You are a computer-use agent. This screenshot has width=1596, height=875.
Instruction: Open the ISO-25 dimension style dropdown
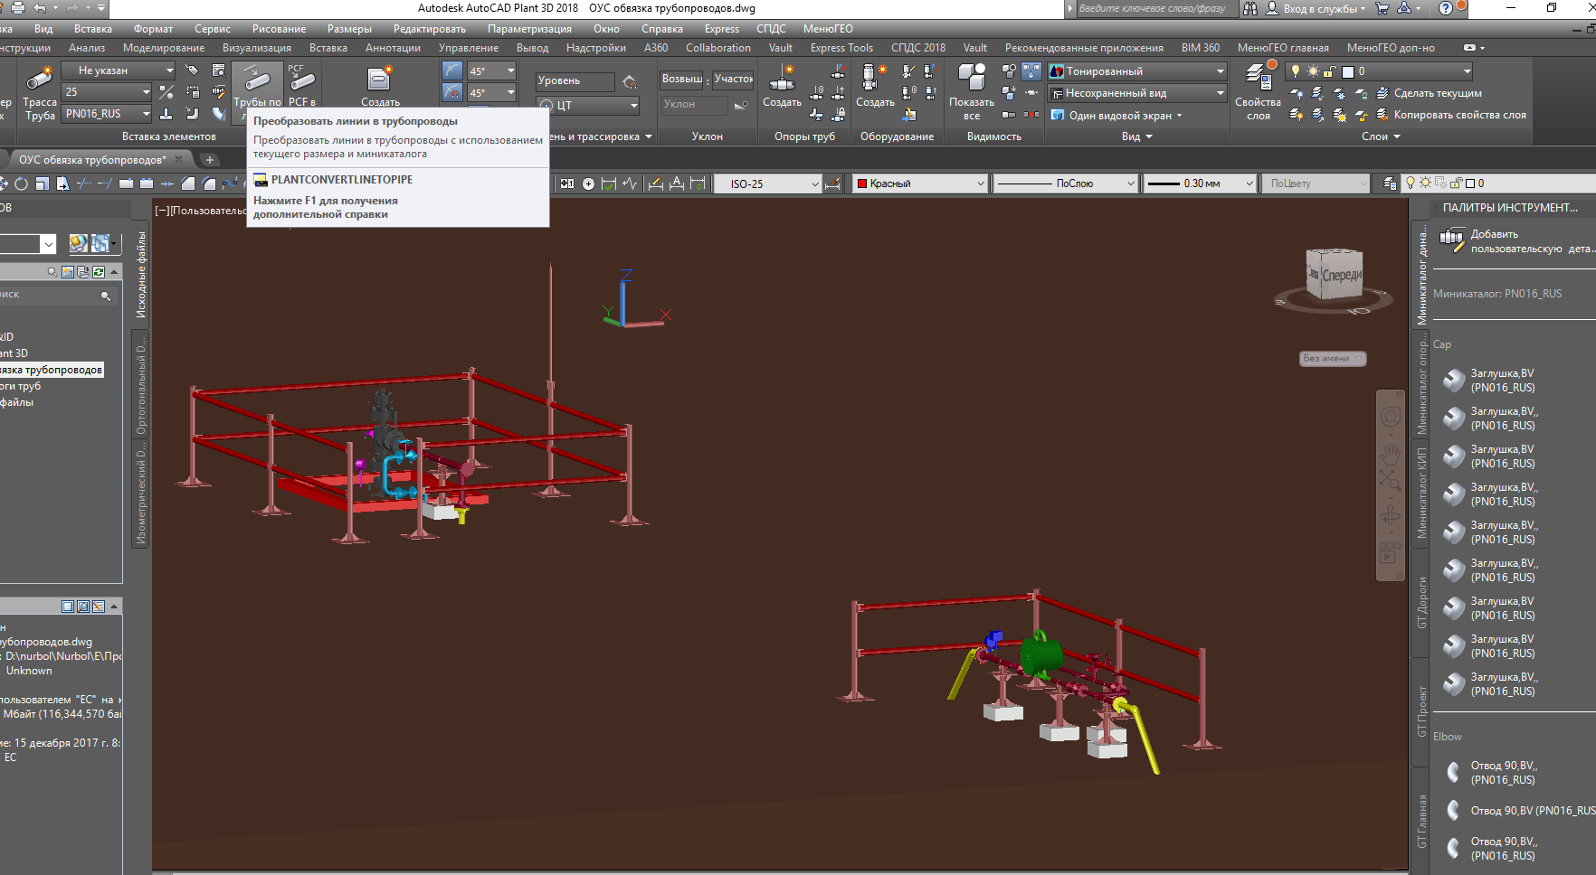pyautogui.click(x=767, y=183)
